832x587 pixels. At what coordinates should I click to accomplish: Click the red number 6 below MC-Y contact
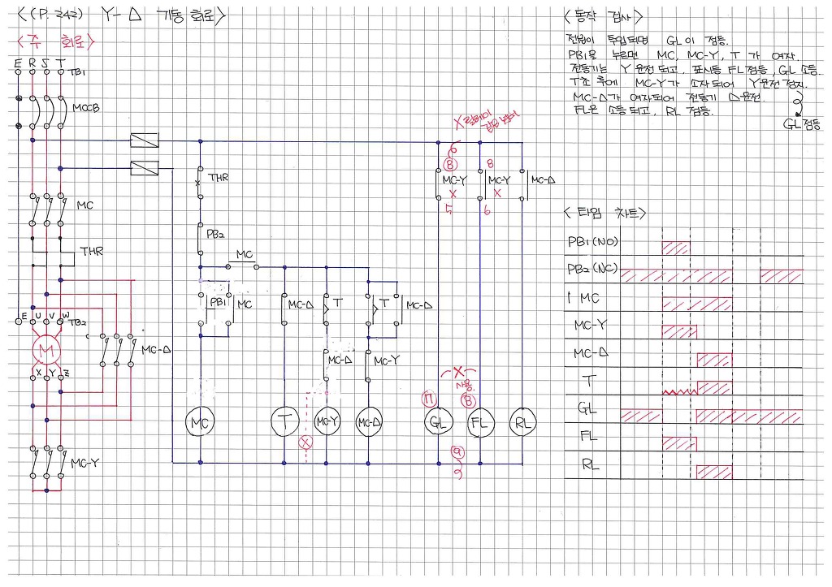tap(487, 210)
